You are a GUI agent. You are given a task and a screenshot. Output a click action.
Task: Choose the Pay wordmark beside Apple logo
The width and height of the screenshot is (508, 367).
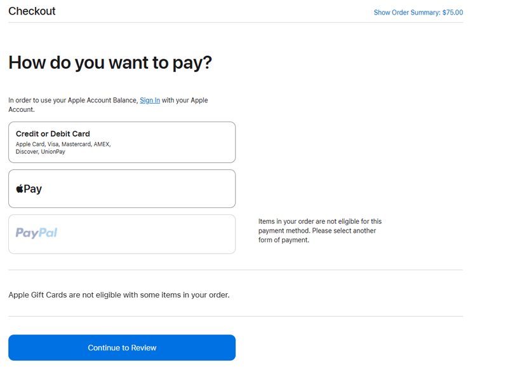click(33, 189)
